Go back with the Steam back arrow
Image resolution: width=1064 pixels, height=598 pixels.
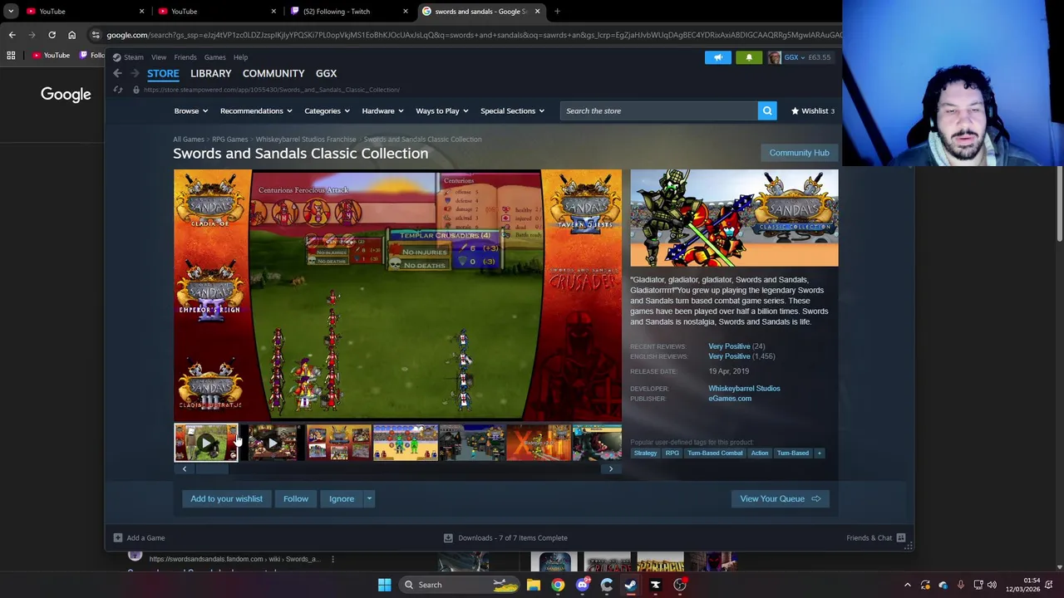pyautogui.click(x=117, y=73)
